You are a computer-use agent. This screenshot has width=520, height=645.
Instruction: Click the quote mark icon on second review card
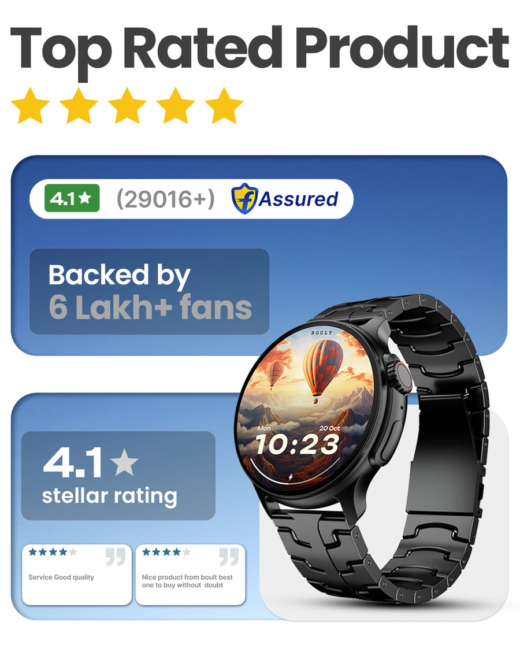click(x=229, y=557)
